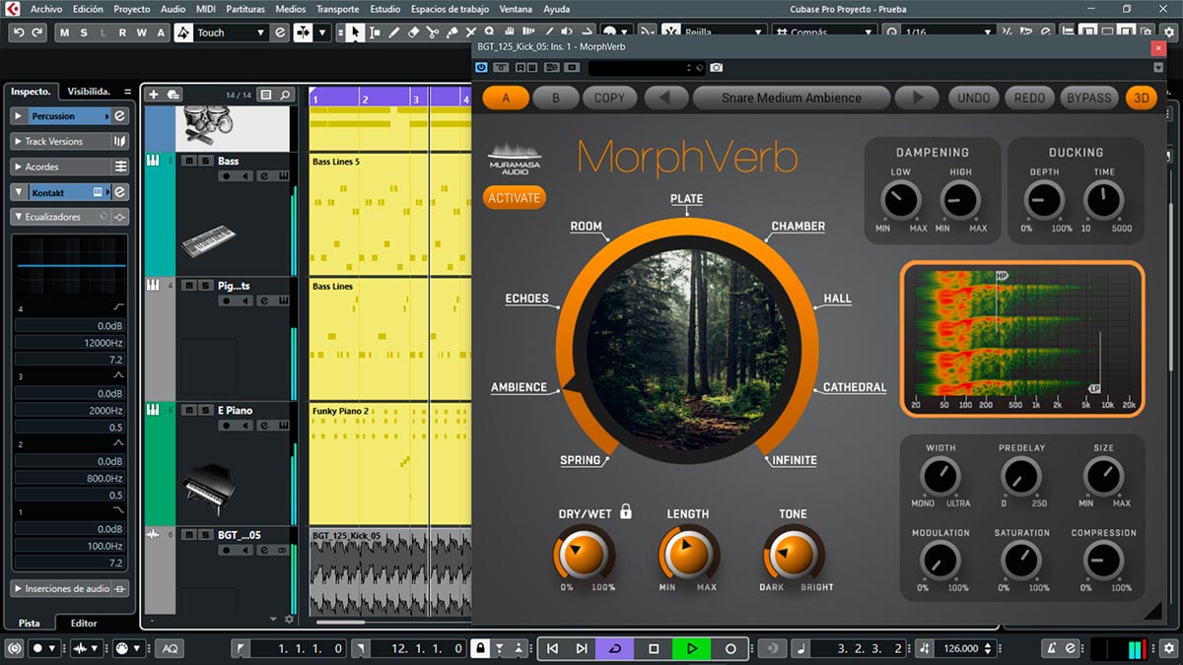Screen dimensions: 1183x665
Task: Click the Snare Medium Ambience preset name
Action: tap(792, 98)
